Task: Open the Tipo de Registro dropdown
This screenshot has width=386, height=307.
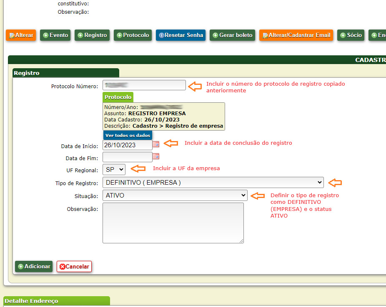Action: click(213, 182)
